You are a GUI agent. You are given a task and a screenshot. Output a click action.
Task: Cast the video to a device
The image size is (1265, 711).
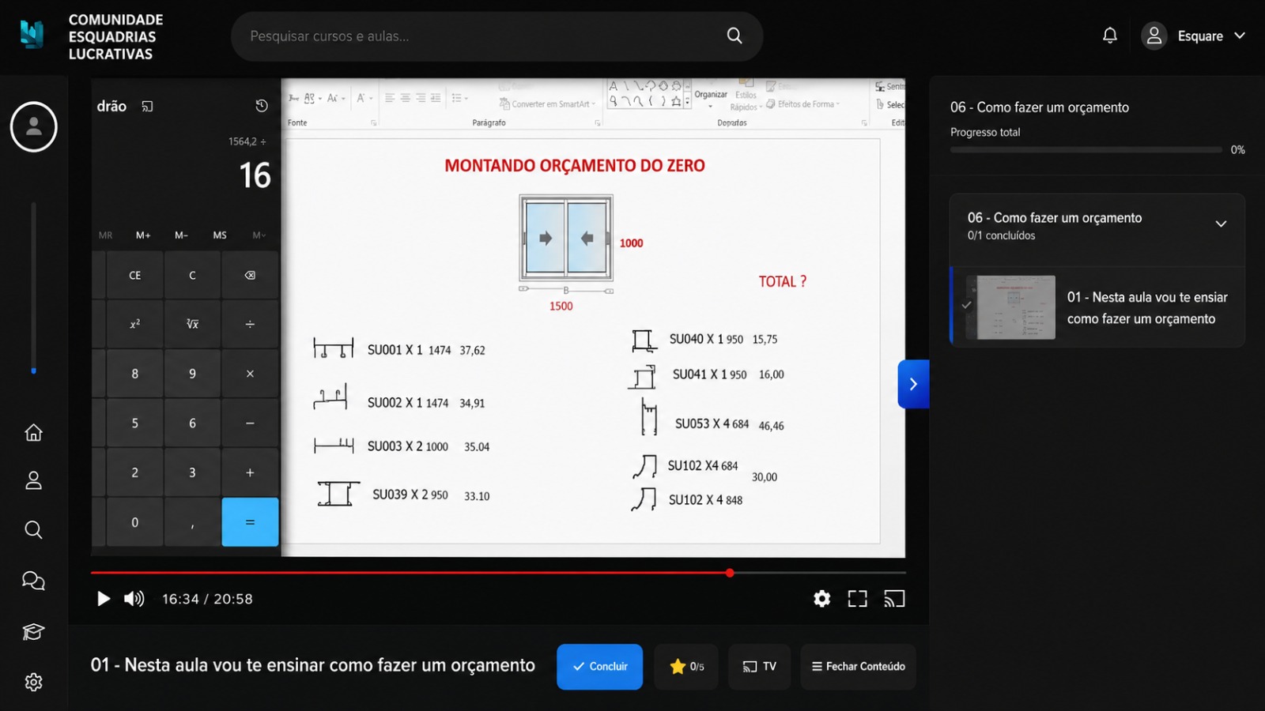(894, 599)
